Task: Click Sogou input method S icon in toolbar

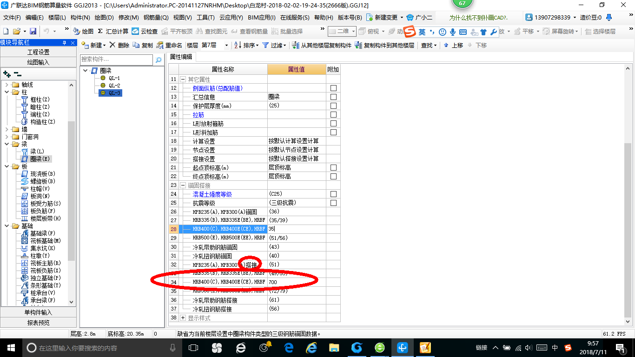Action: (409, 32)
